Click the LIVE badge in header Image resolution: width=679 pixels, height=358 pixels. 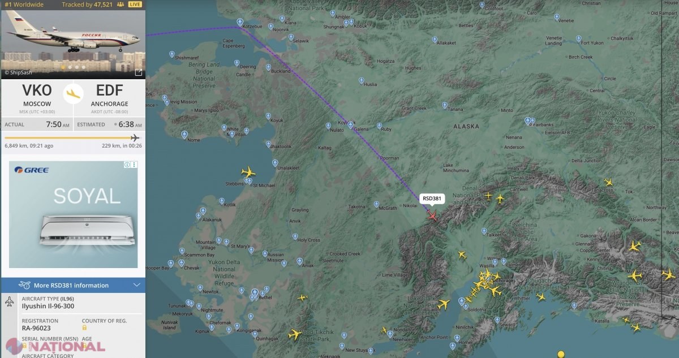135,4
